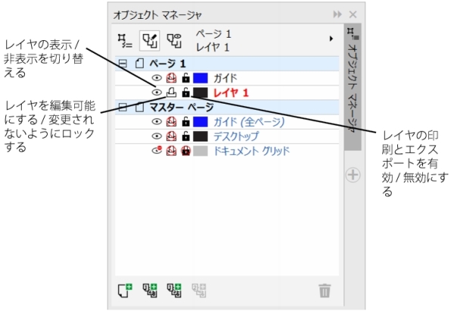Click New Master Layer (all pages) icon
The image size is (454, 311).
pyautogui.click(x=149, y=290)
